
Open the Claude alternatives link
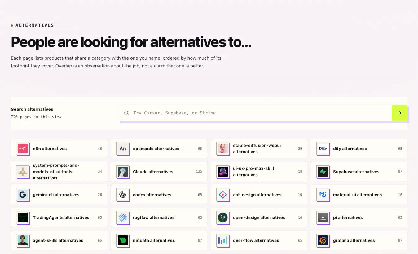click(x=159, y=172)
